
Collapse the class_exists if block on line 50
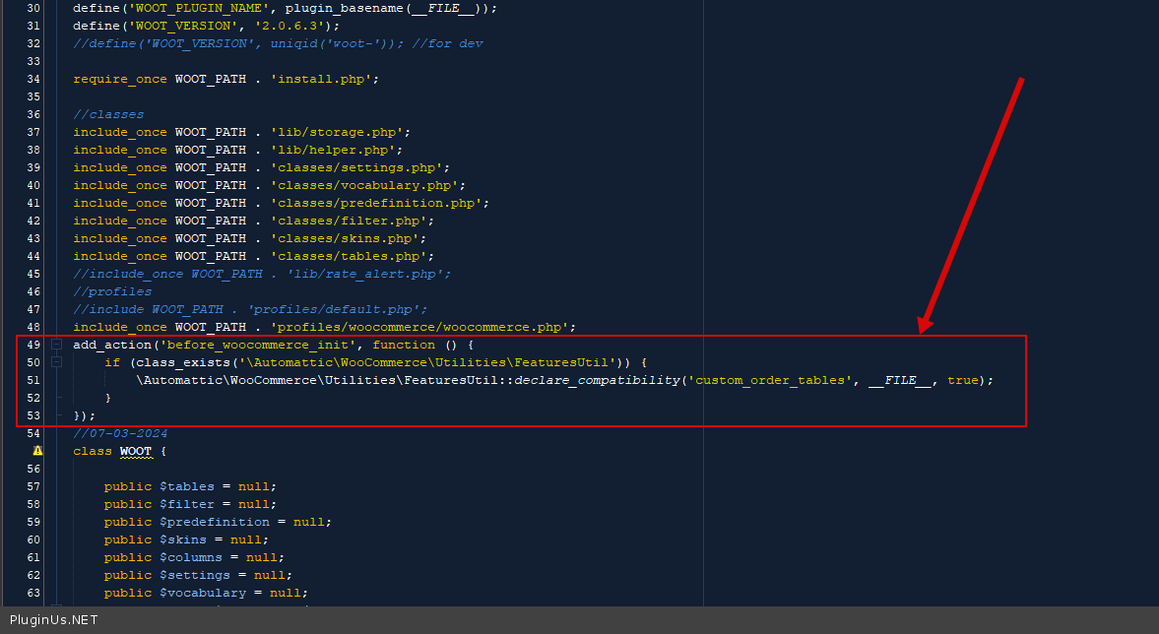coord(56,362)
